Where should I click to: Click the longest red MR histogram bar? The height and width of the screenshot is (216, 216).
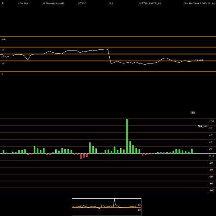tap(81, 156)
